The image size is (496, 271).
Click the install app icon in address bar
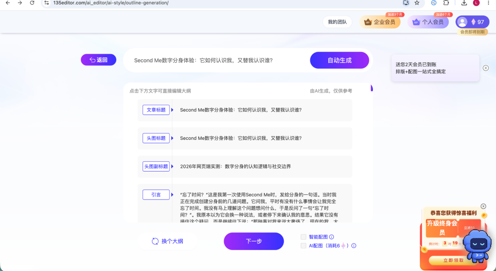[x=406, y=3]
